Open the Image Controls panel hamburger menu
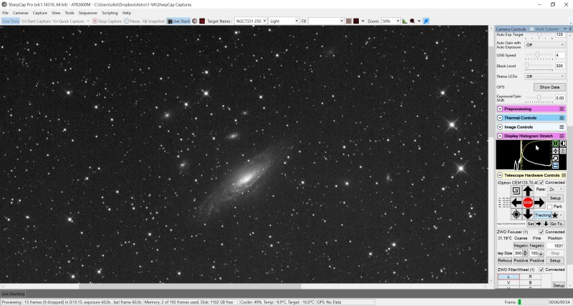573x306 pixels. coord(562,127)
